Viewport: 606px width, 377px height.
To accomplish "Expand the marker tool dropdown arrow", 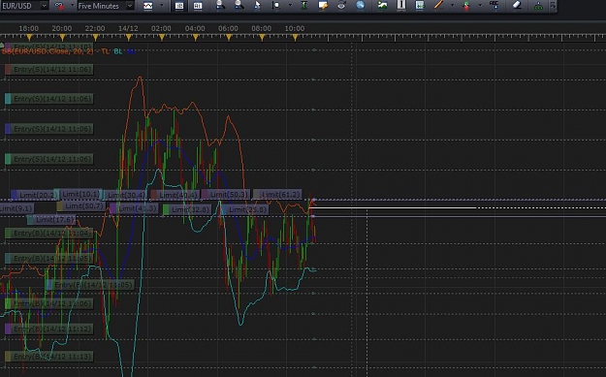I will 480,6.
